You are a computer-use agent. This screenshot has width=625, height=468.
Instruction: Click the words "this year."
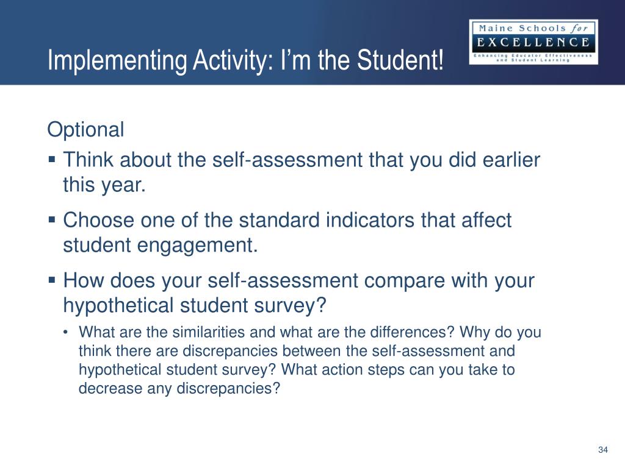(104, 185)
